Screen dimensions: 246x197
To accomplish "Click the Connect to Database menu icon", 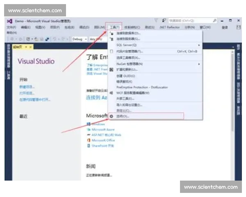I will 112,33.
